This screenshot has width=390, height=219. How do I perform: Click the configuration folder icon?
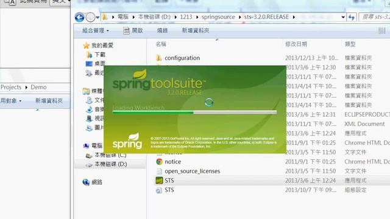tap(159, 58)
